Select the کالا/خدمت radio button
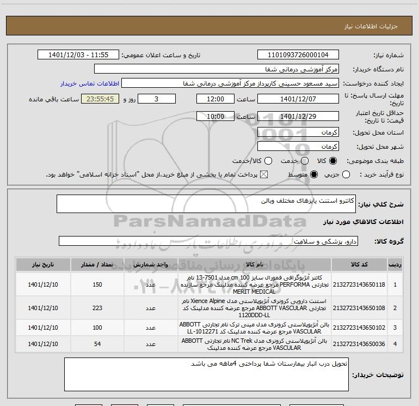 [268, 161]
